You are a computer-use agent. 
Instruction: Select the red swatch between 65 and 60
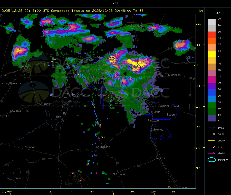point(211,35)
